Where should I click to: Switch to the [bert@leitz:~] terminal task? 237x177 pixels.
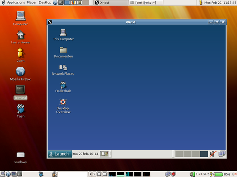(x=146, y=3)
